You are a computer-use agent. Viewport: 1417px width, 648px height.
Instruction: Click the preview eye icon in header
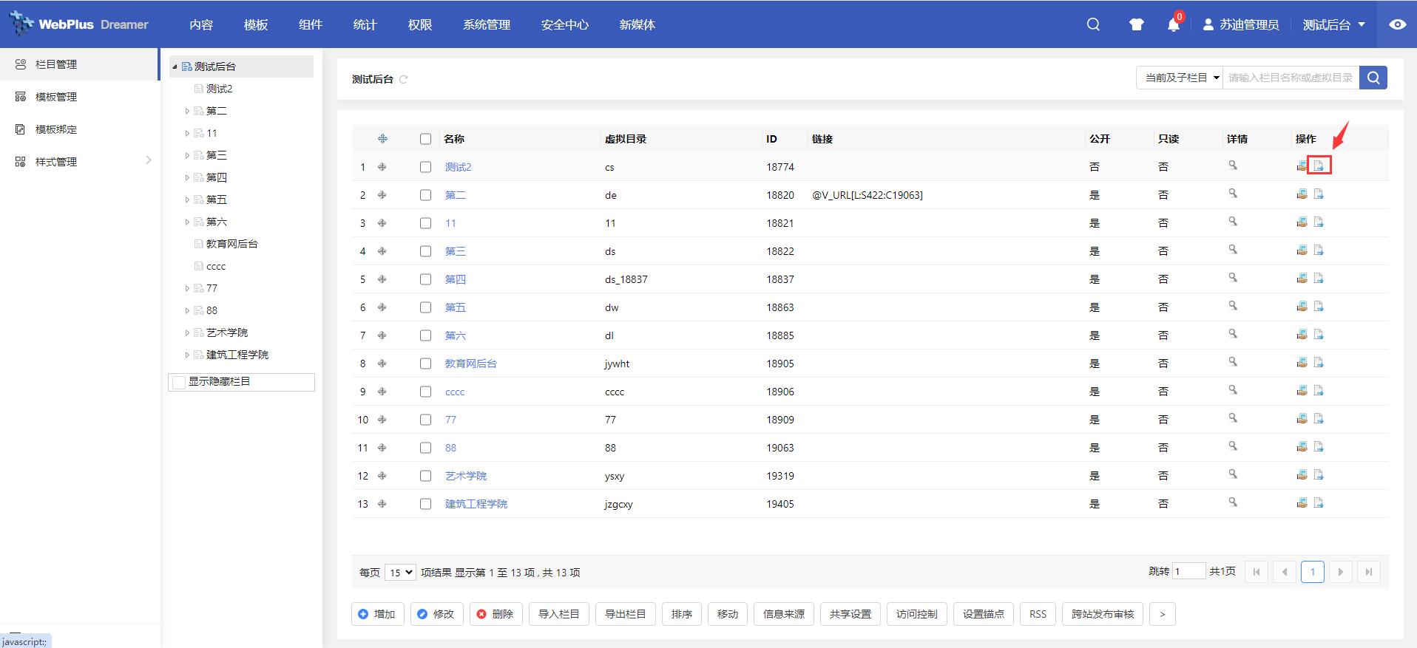point(1397,24)
